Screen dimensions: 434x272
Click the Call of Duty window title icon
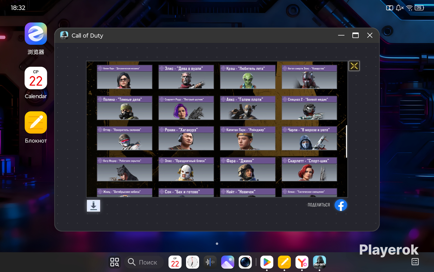[x=64, y=35]
